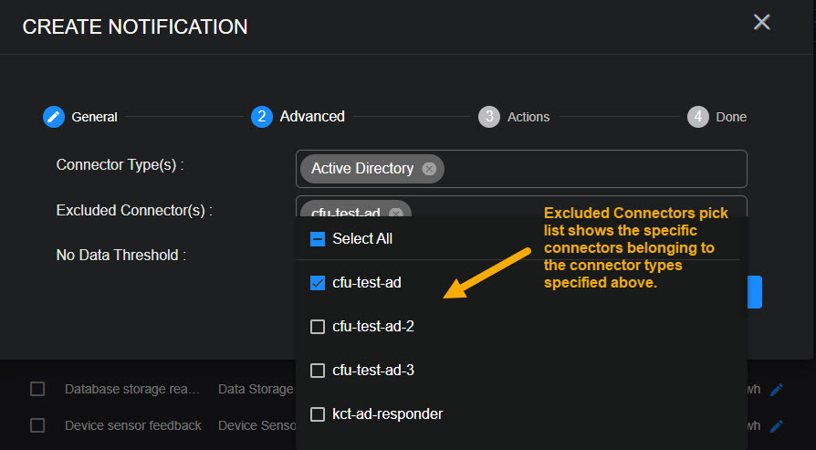Close the Create Notification dialog
The image size is (816, 450).
tap(761, 23)
